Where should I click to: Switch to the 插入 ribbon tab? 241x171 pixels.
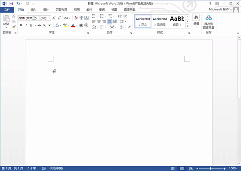point(34,9)
